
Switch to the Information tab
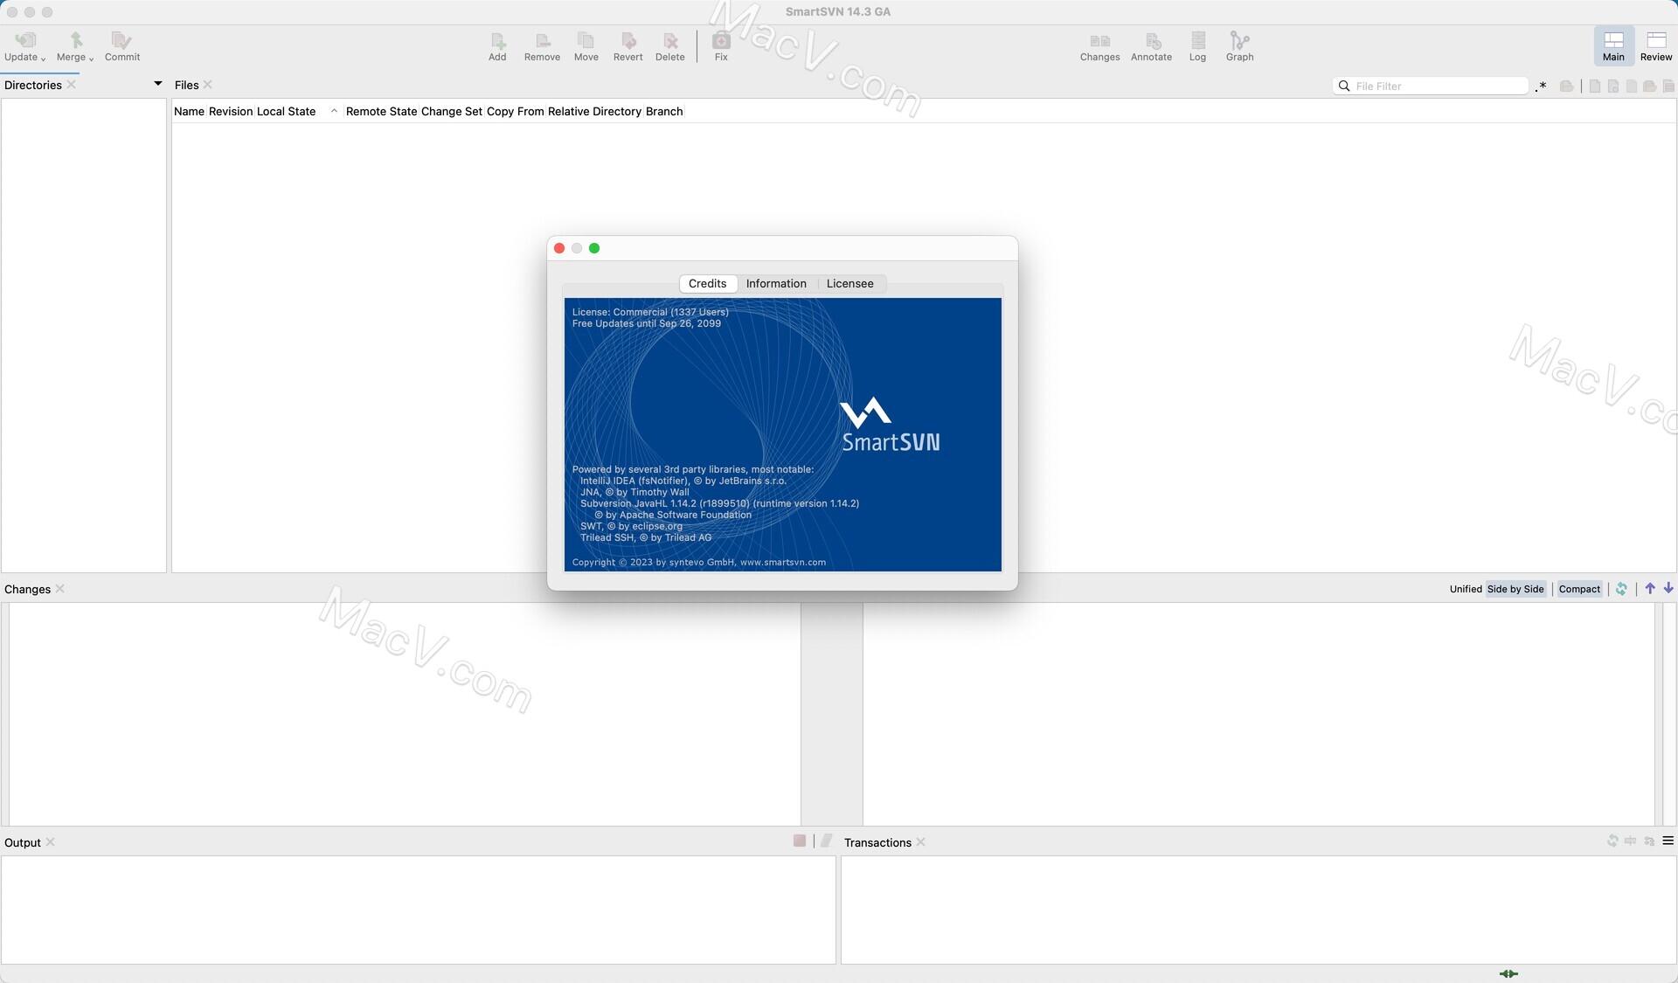click(776, 283)
